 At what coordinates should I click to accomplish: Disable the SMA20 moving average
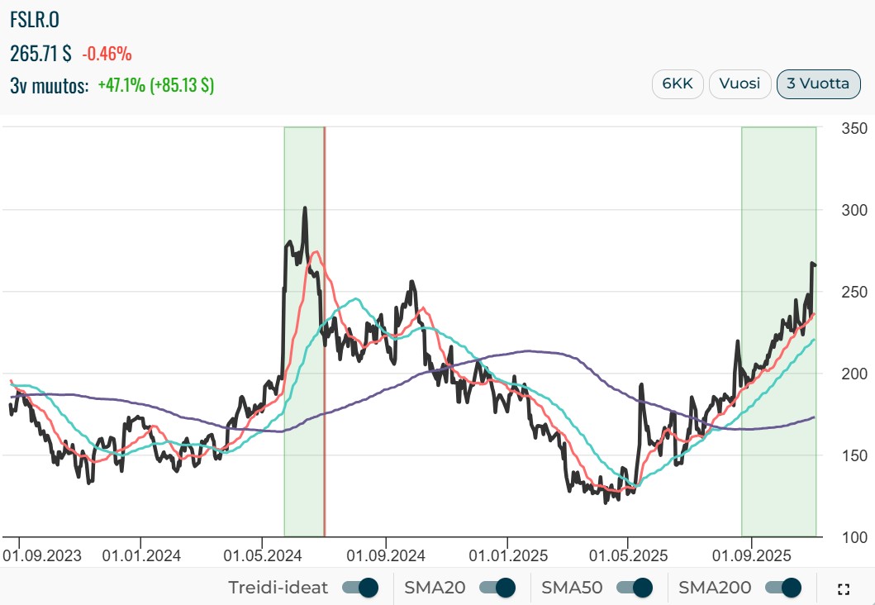click(497, 588)
